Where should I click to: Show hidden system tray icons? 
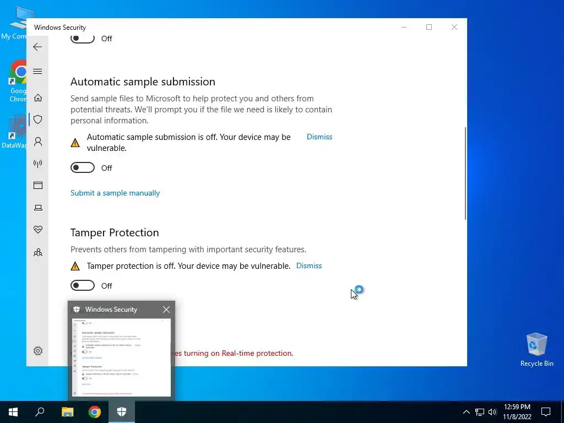466,412
